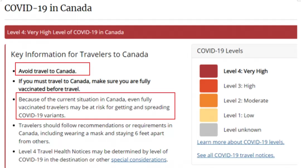Screen dimensions: 301x168
Task: Open Learn more about COVID-19 levels link
Action: pos(241,142)
